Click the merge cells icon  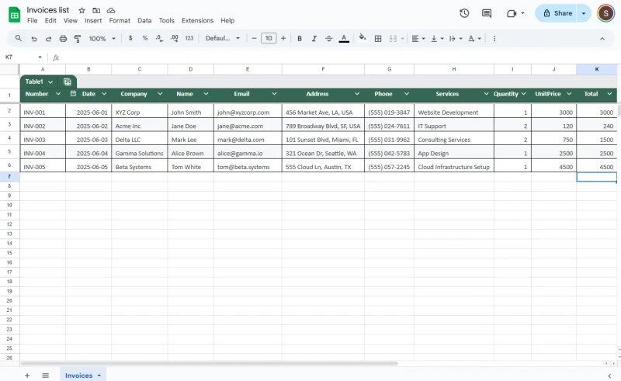coord(393,39)
